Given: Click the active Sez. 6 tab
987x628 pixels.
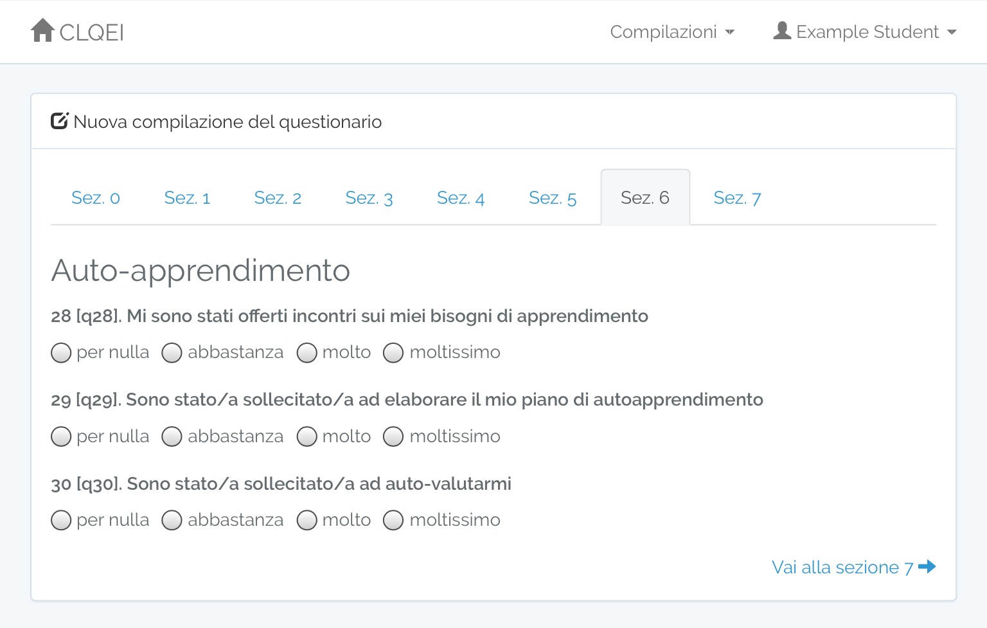Looking at the screenshot, I should click(x=645, y=197).
